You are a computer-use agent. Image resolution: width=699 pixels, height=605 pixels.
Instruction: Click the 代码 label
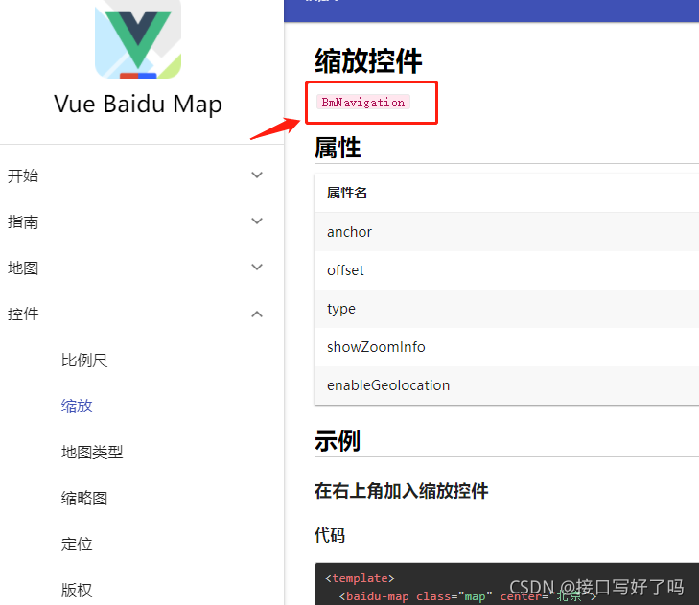[330, 535]
